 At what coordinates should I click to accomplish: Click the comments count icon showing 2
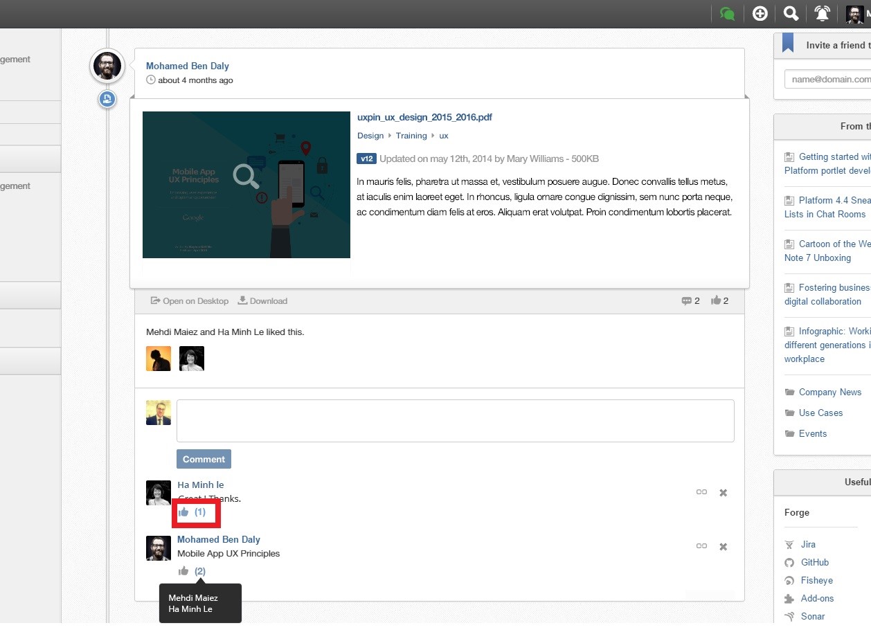point(690,301)
